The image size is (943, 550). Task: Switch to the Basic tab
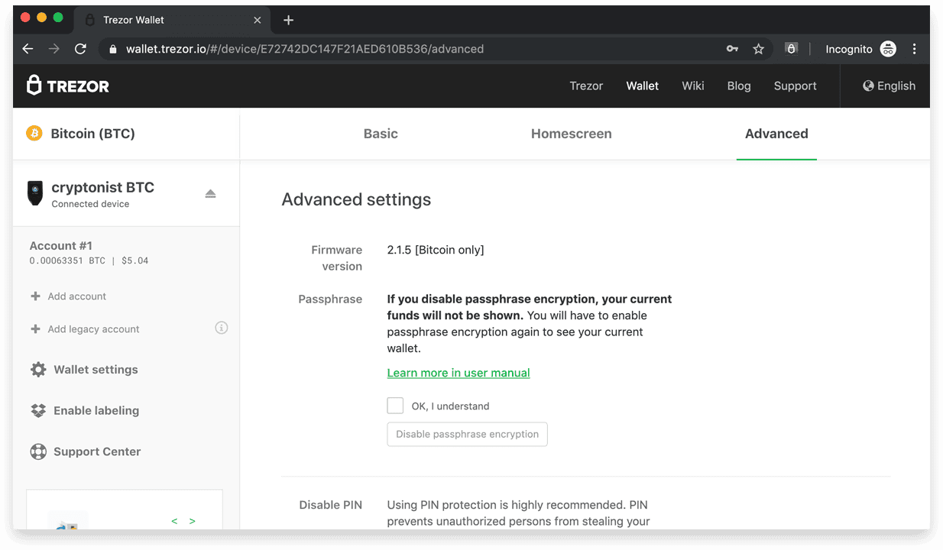coord(381,134)
